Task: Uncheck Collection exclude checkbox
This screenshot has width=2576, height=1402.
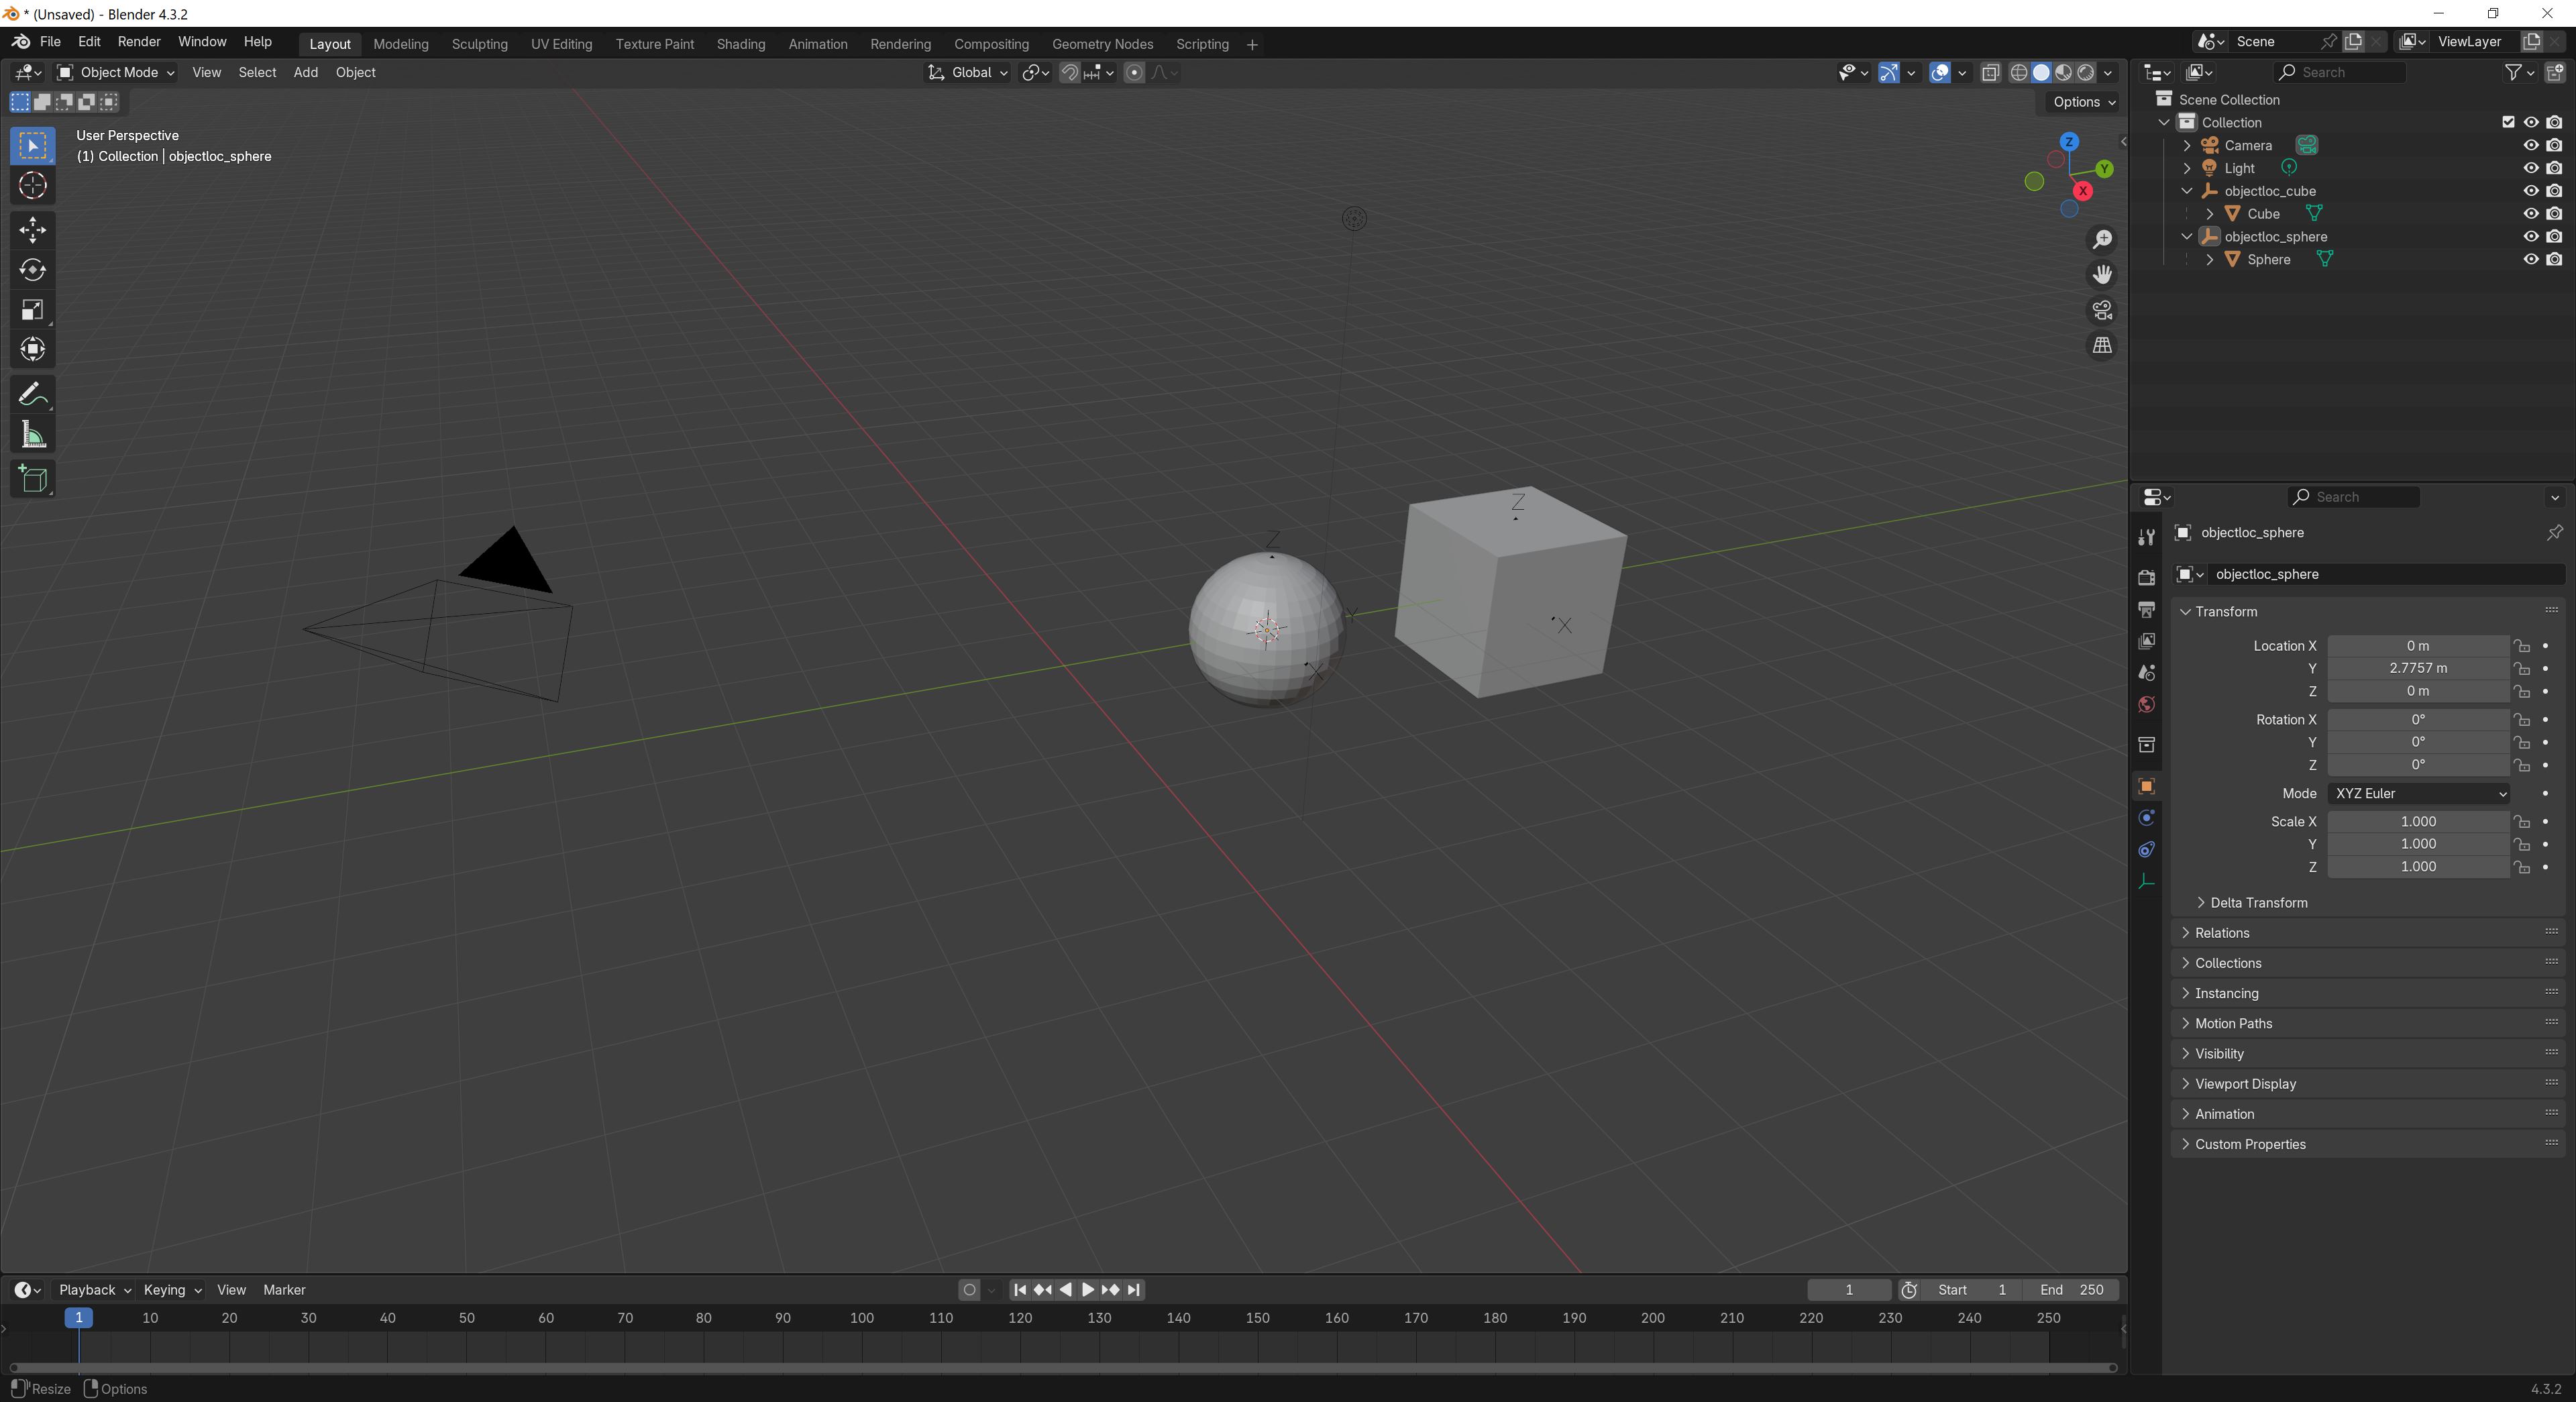Action: (2508, 122)
